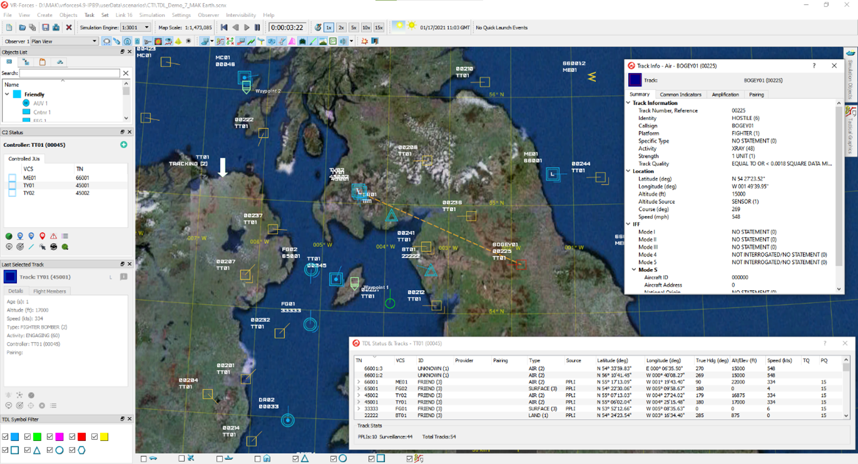The height and width of the screenshot is (464, 858).
Task: Rewind the simulation to the start
Action: (x=224, y=28)
